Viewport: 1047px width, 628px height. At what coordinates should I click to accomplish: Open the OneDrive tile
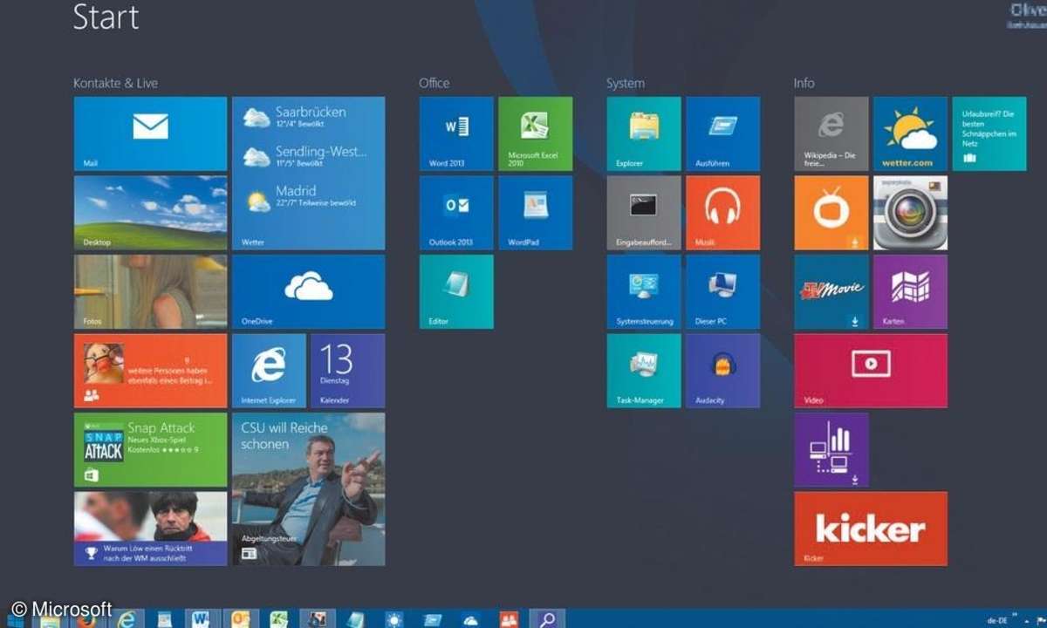pos(308,291)
